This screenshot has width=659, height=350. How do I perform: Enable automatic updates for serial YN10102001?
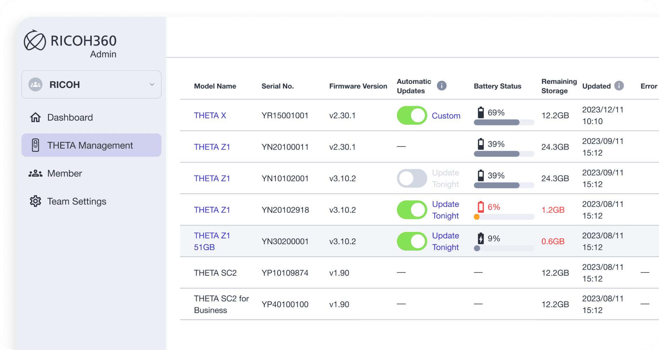[x=412, y=178]
